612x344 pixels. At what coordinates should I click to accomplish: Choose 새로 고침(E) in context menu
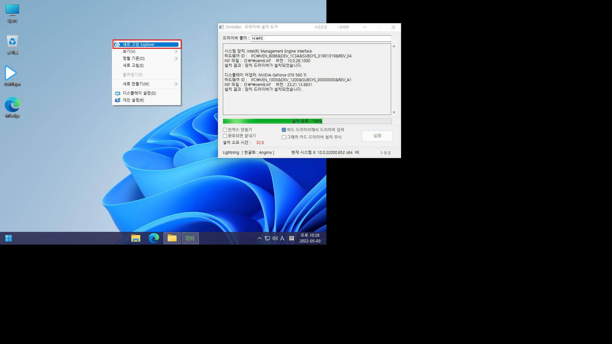pyautogui.click(x=147, y=66)
